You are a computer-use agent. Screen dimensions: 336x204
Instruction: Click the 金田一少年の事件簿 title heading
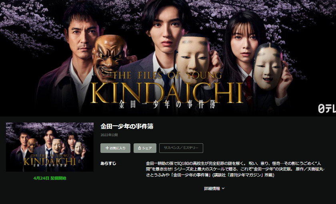click(x=127, y=127)
